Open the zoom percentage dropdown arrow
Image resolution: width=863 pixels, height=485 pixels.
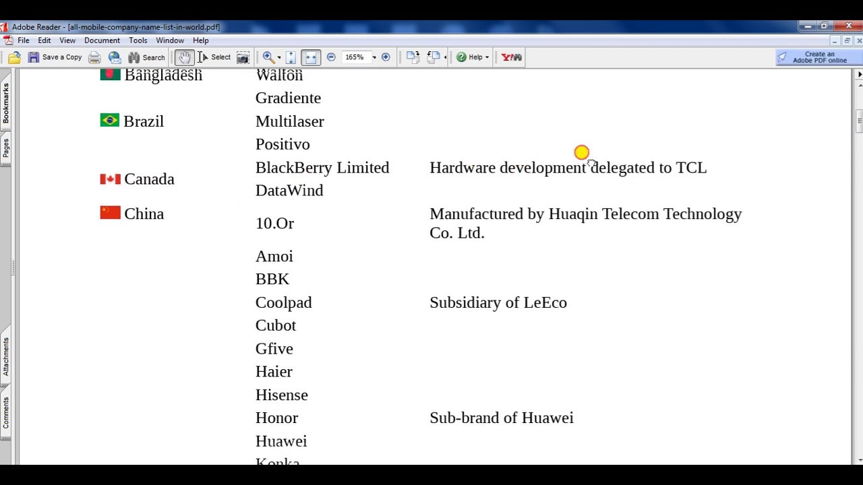(374, 57)
